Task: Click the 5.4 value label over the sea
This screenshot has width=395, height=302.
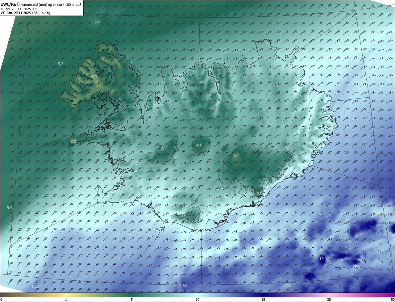Action: [x=10, y=208]
